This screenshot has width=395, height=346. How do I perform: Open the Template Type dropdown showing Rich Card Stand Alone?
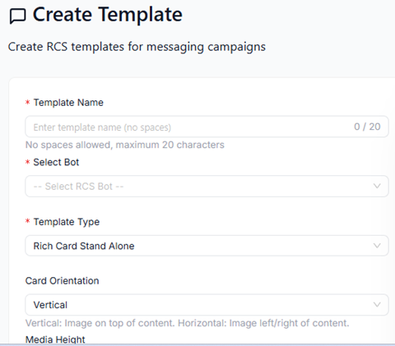207,246
